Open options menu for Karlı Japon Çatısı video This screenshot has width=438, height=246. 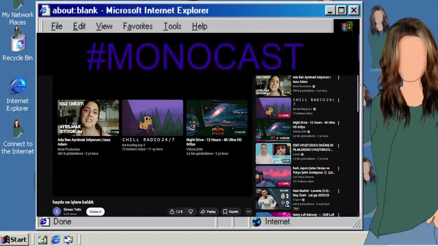338,169
